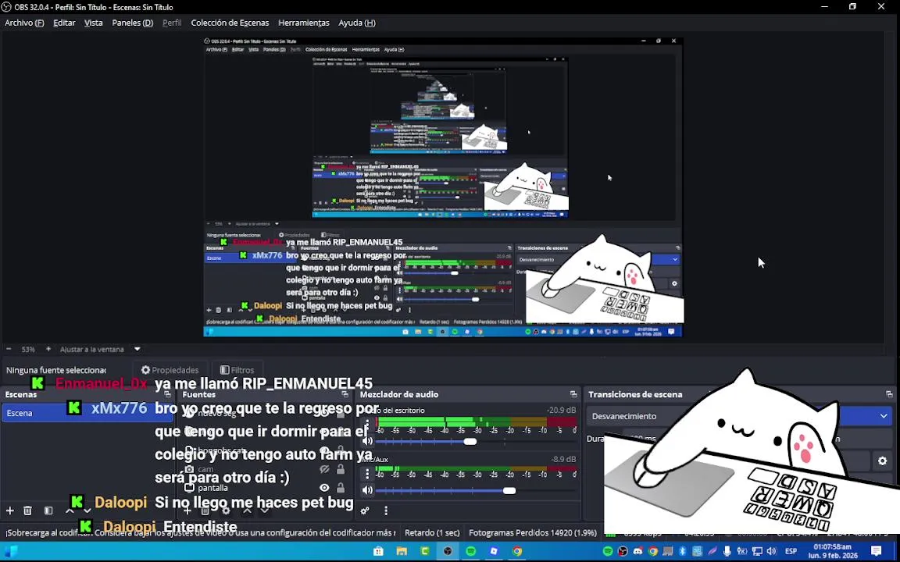Click Retardo (1 sec) status text
Viewport: 900px width, 562px height.
[432, 533]
